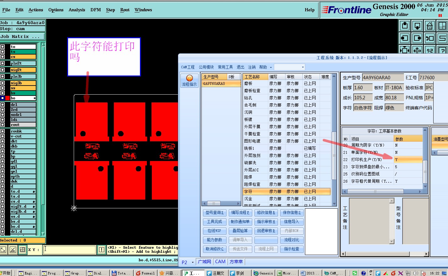The image size is (448, 276).
Task: Toggle the checkbox for layer bo
Action: (3, 98)
